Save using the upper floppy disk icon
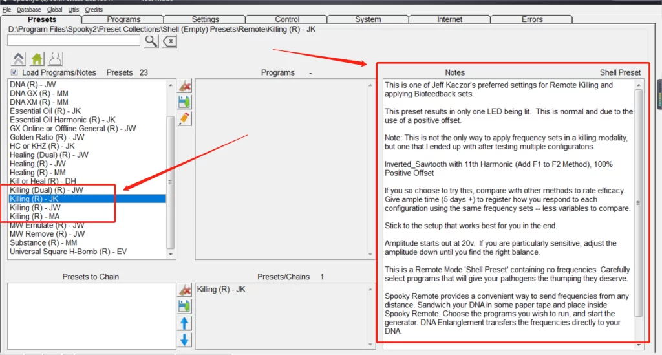This screenshot has height=355, width=662. [x=185, y=102]
